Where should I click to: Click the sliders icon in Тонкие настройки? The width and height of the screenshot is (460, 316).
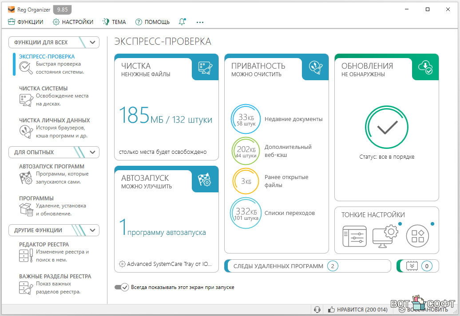pos(354,236)
